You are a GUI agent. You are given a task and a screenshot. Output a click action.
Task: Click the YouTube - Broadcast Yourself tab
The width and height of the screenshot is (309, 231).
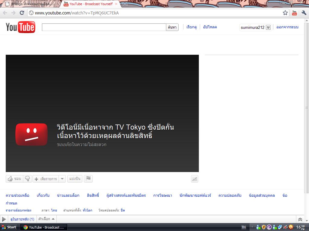[x=91, y=4]
